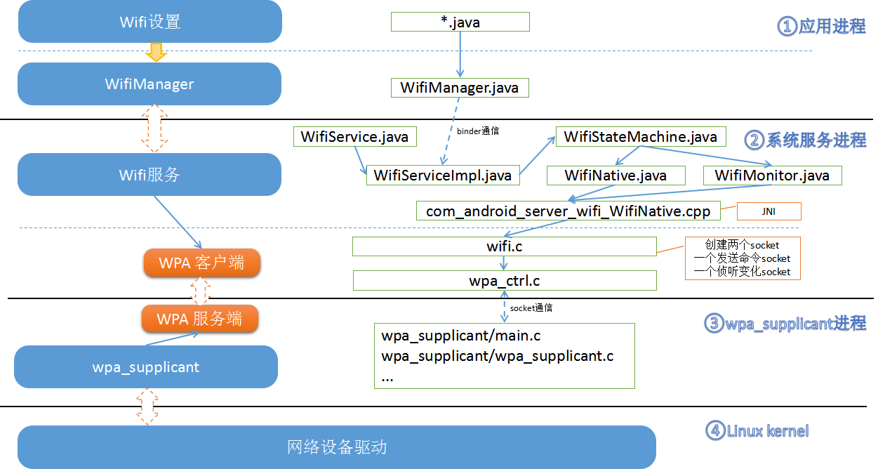This screenshot has height=469, width=878.
Task: Click the WifiMonitor.java box
Action: coord(772,175)
